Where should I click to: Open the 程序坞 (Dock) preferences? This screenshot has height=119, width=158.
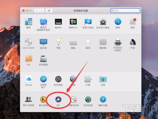click(58, 22)
